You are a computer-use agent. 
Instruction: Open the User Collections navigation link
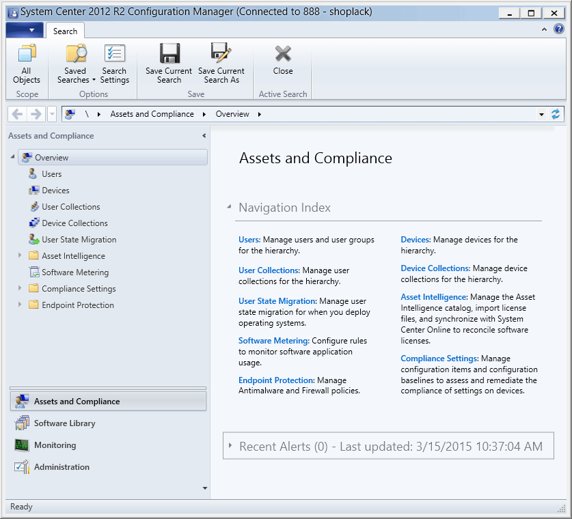[x=269, y=270]
